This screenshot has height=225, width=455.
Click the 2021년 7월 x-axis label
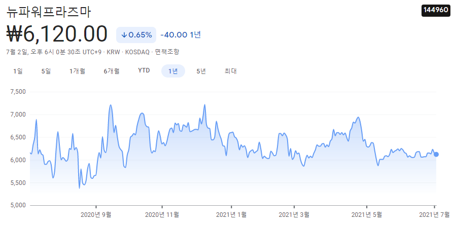[434, 215]
